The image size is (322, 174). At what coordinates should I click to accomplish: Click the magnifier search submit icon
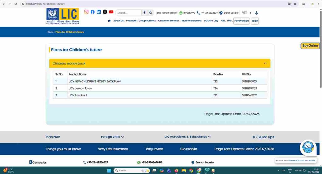[151, 13]
